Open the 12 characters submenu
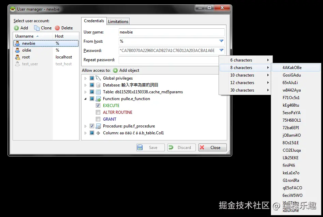323x217 pixels. point(246,83)
